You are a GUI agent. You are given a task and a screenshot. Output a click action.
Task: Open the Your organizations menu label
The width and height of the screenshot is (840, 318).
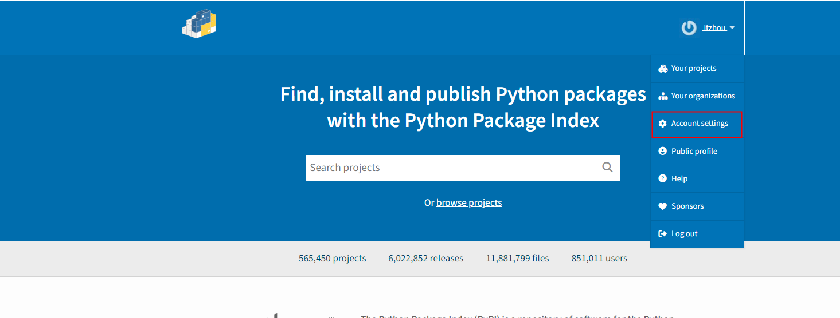[703, 96]
